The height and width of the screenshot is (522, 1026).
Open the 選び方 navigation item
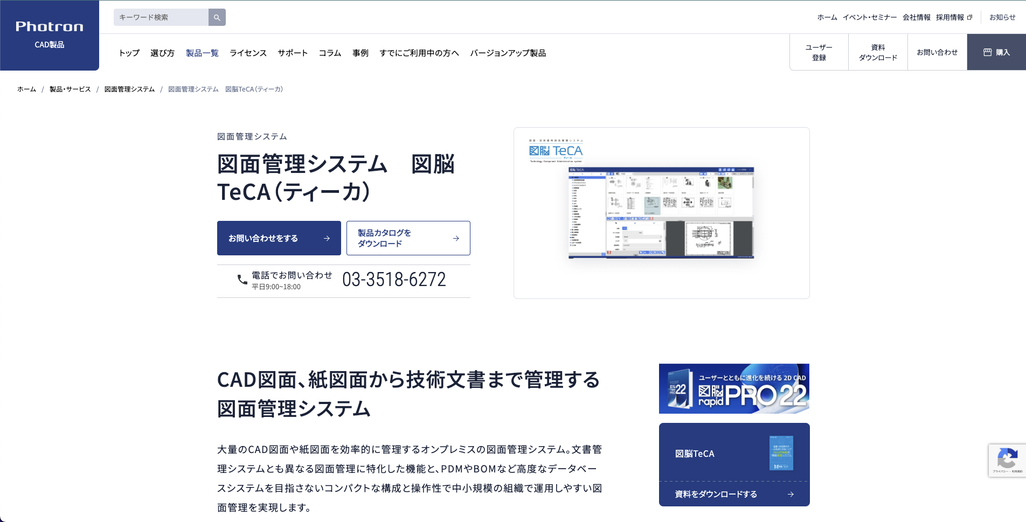(162, 53)
